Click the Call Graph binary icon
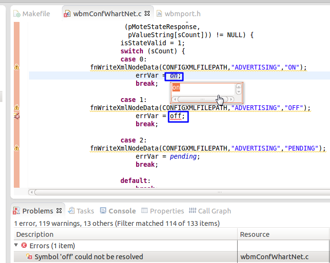 192,211
